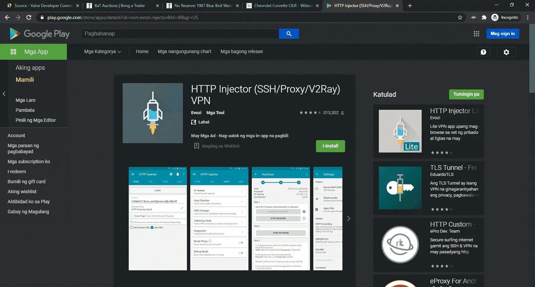This screenshot has height=287, width=535.
Task: Click the Mag-sign in button
Action: (x=503, y=34)
